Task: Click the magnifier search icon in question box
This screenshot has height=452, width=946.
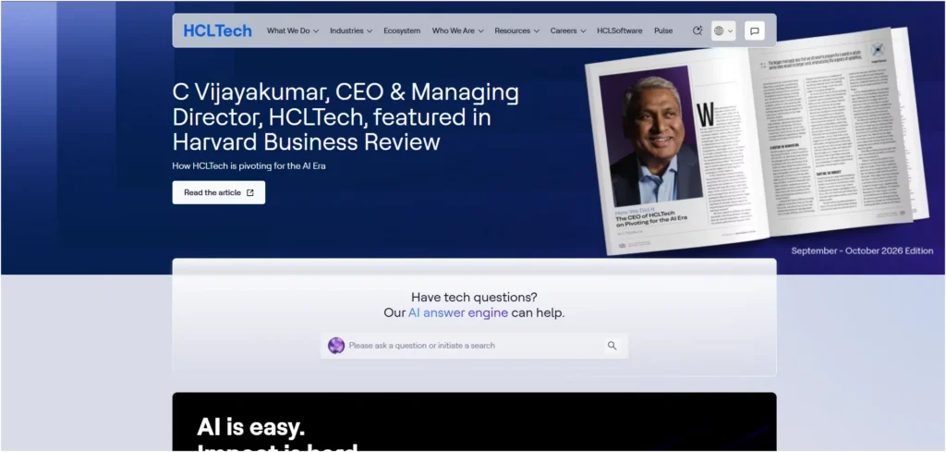Action: tap(612, 346)
